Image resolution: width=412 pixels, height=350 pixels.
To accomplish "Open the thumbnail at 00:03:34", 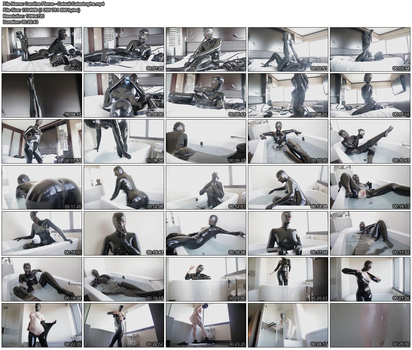I will tap(370, 49).
